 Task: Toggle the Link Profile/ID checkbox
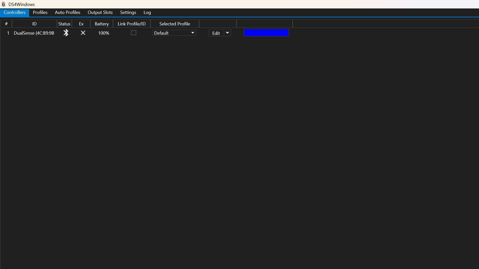point(134,33)
